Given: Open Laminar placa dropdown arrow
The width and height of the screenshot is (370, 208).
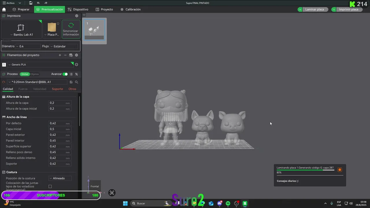Looking at the screenshot, I should pyautogui.click(x=300, y=10).
